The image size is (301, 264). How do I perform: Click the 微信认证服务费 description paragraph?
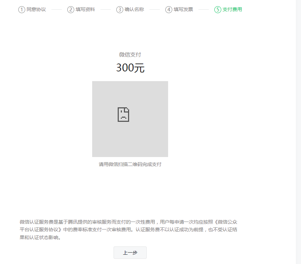coord(128,229)
